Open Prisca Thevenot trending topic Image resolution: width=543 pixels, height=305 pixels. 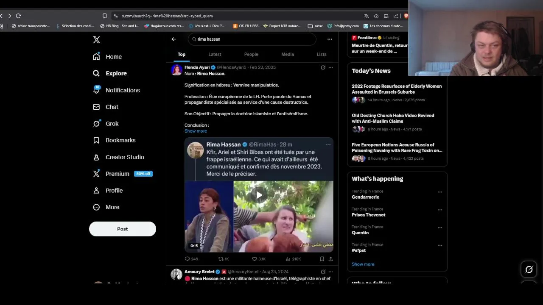click(369, 215)
